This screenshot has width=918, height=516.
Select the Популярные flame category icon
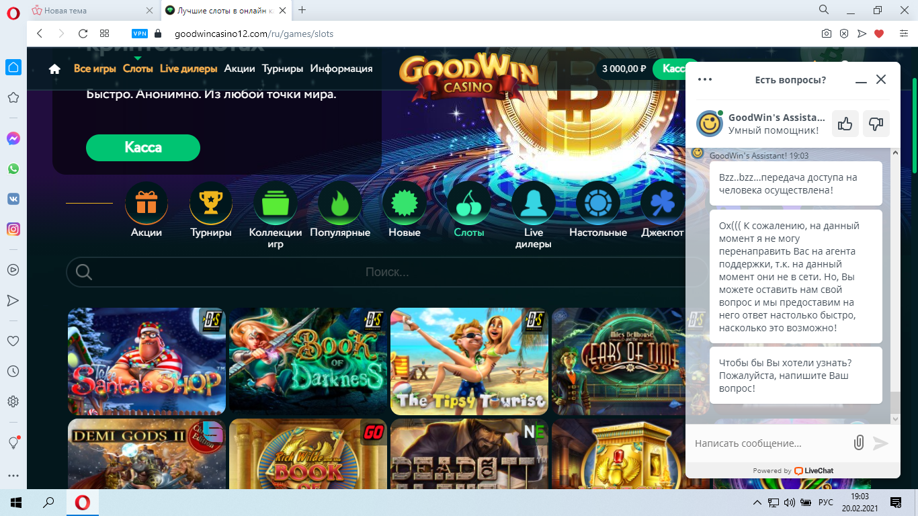click(339, 204)
